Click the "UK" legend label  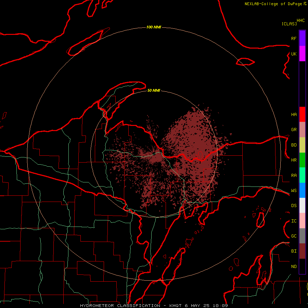click(294, 54)
